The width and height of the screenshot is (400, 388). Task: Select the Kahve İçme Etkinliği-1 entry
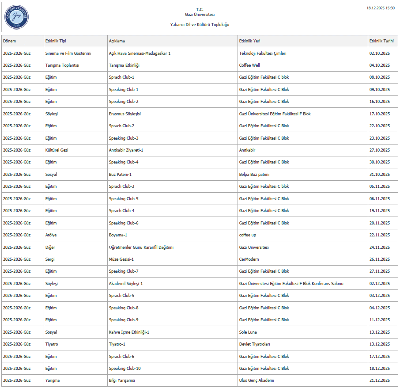tap(129, 332)
